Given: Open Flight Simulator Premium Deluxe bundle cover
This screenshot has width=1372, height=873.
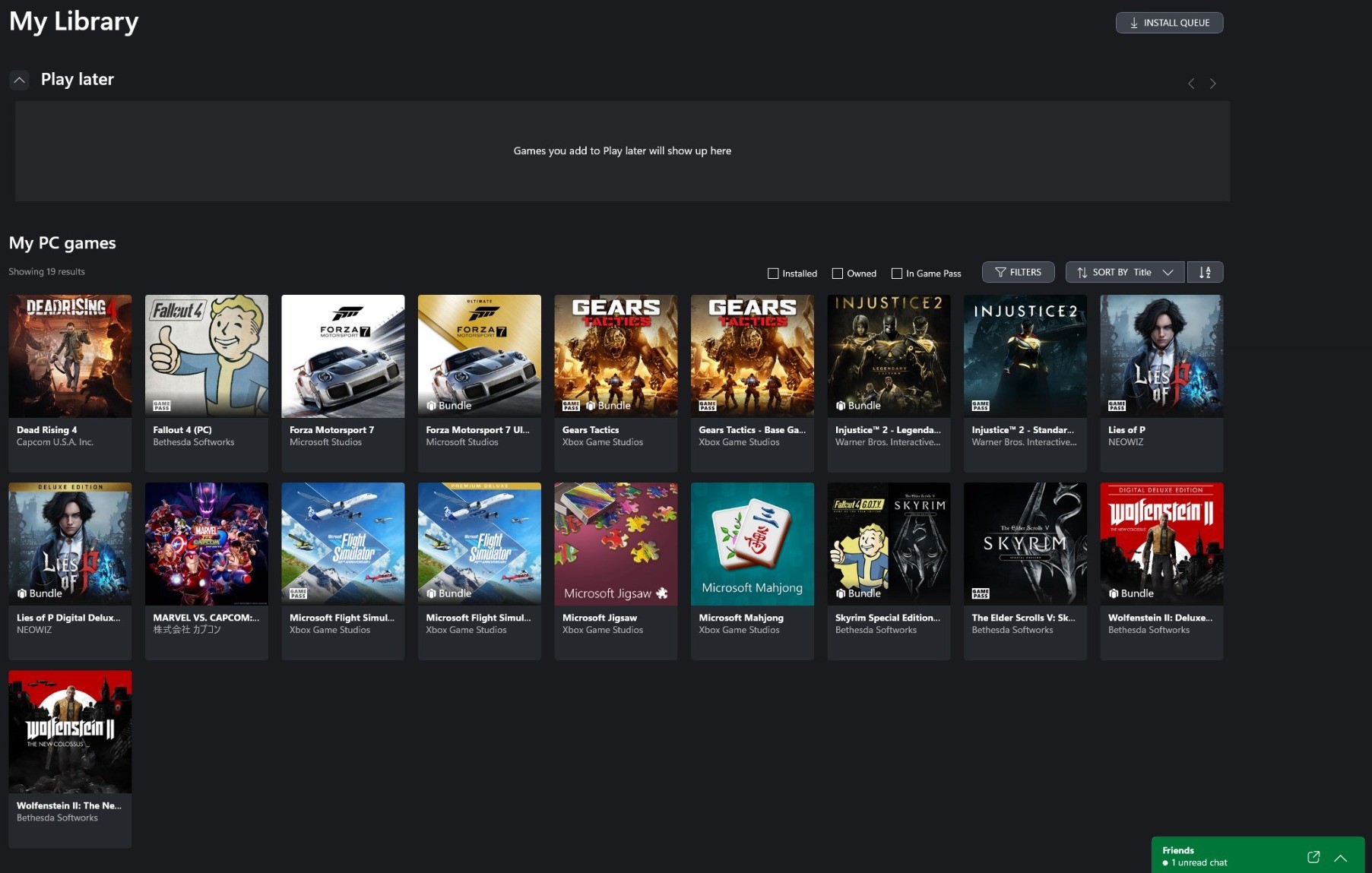Looking at the screenshot, I should (480, 544).
